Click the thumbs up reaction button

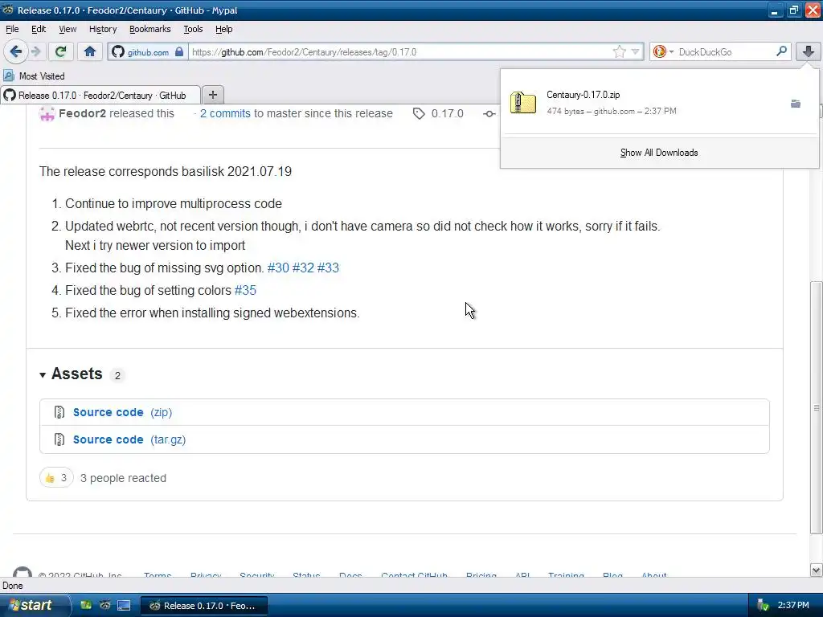tap(56, 478)
